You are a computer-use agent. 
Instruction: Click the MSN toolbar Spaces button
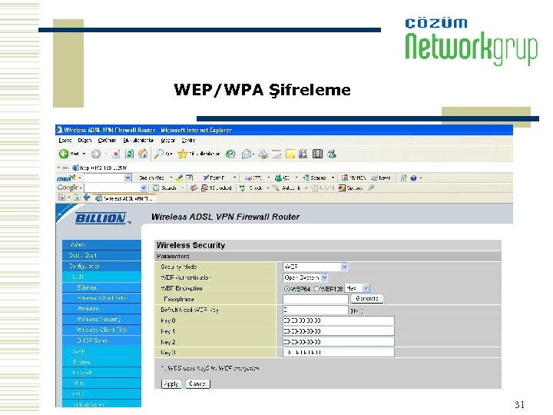[314, 178]
